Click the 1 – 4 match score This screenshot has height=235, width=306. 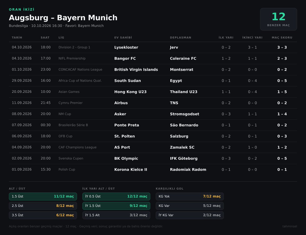[x=282, y=114]
